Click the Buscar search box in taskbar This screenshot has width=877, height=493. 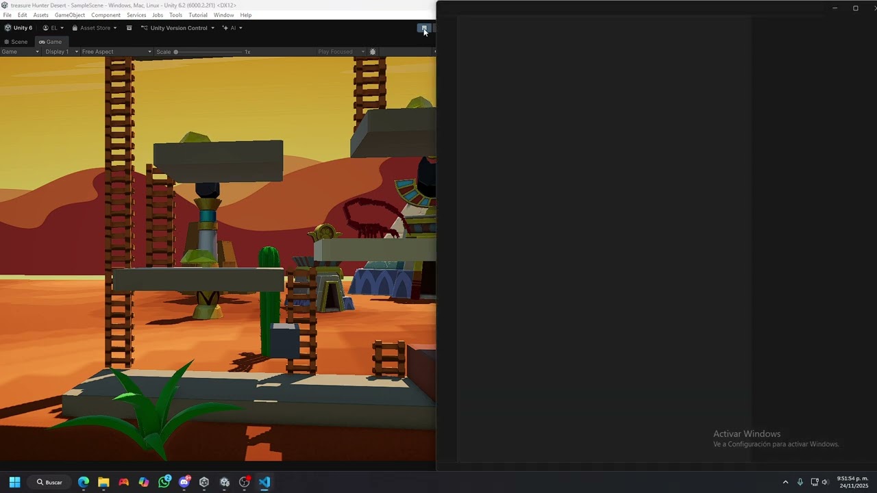coord(49,482)
